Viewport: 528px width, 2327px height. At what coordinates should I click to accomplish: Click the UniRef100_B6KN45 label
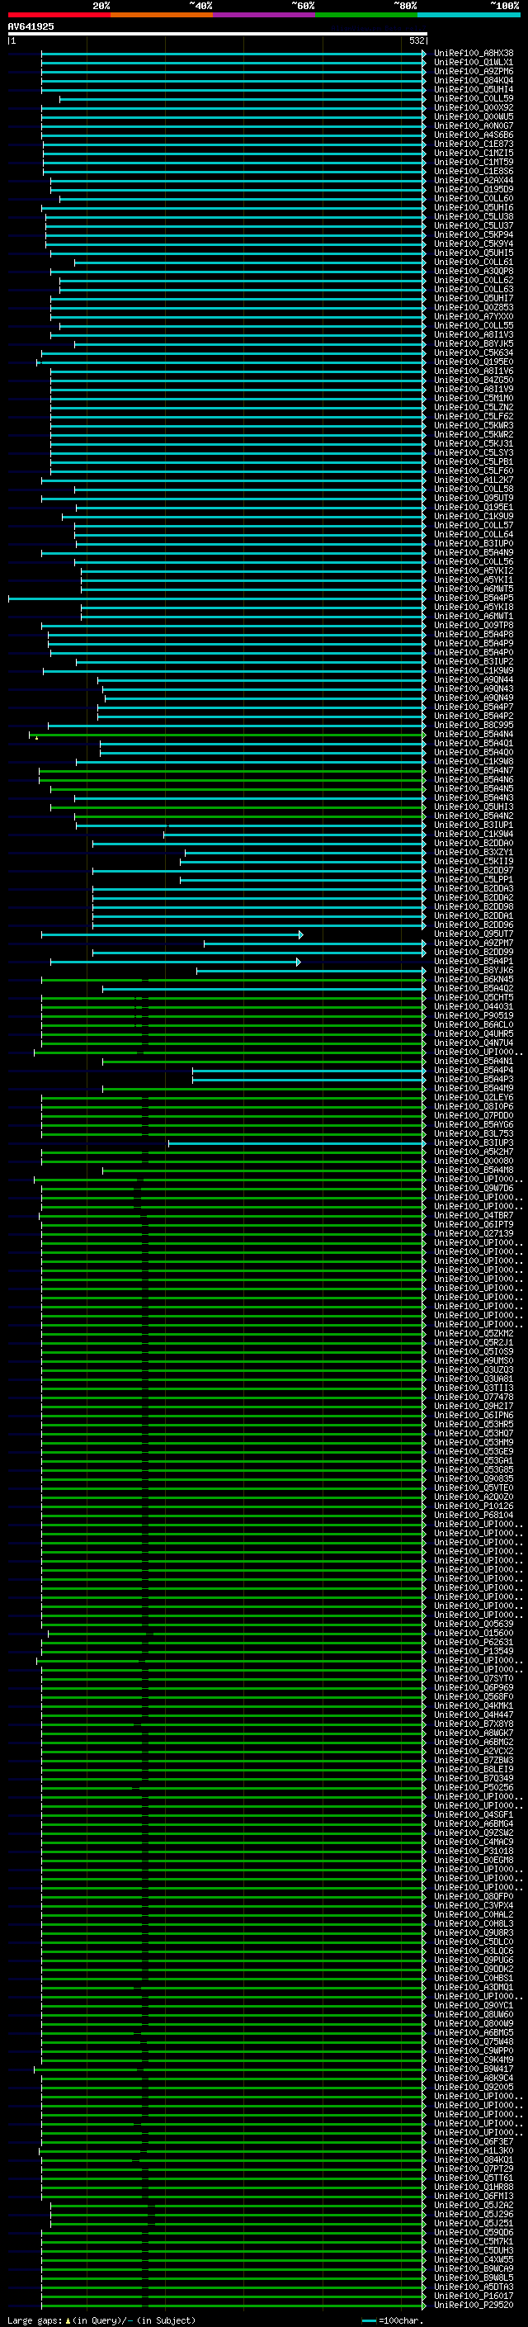[x=474, y=979]
